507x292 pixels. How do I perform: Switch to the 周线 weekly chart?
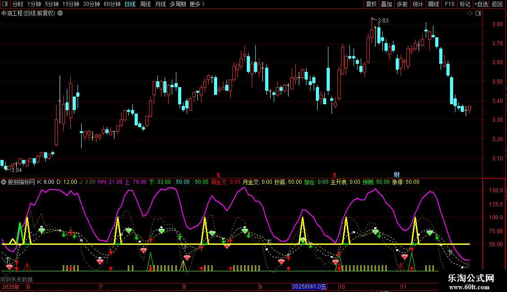[145, 4]
